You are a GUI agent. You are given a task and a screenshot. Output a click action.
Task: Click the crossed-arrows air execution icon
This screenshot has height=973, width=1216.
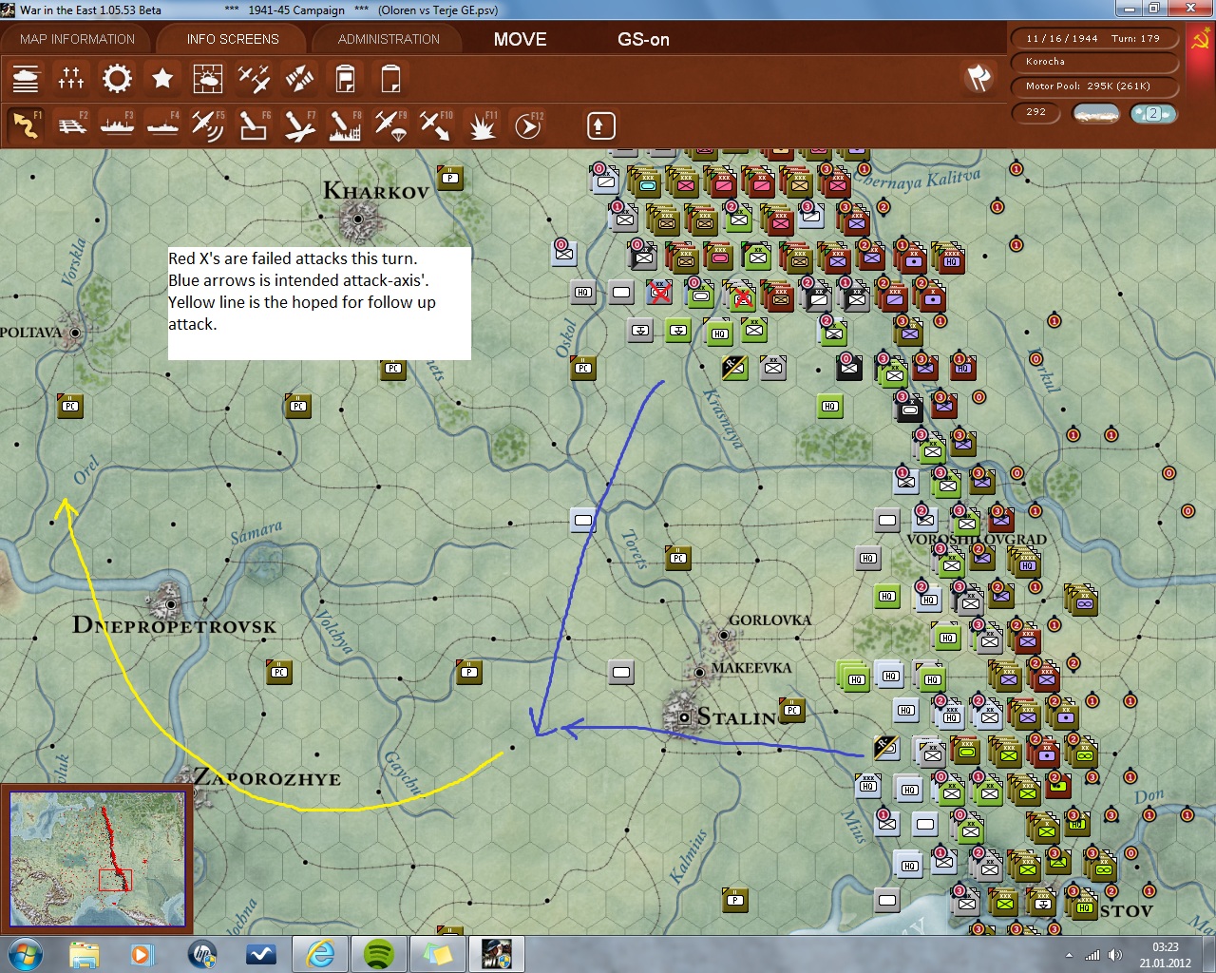pos(299,78)
